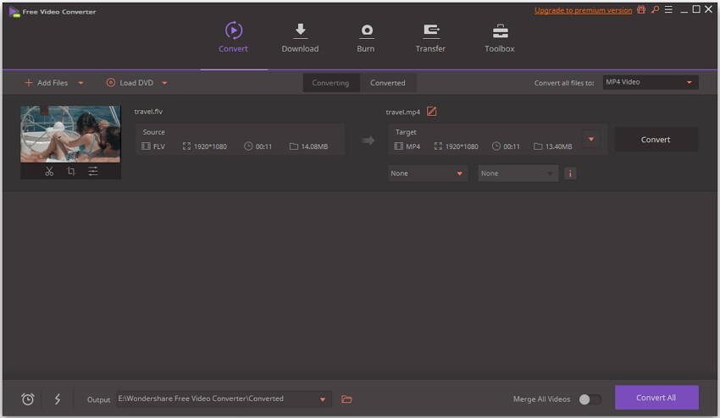Click the target resolution 1920*1080
Viewport: 720px width, 418px height.
[462, 146]
